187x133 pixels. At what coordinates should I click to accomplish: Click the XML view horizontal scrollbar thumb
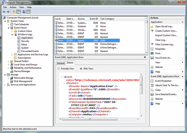click(90, 119)
